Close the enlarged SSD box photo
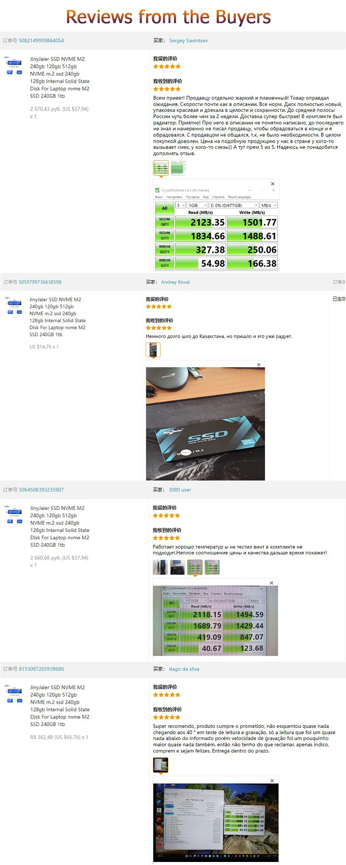The image size is (346, 865). [259, 365]
